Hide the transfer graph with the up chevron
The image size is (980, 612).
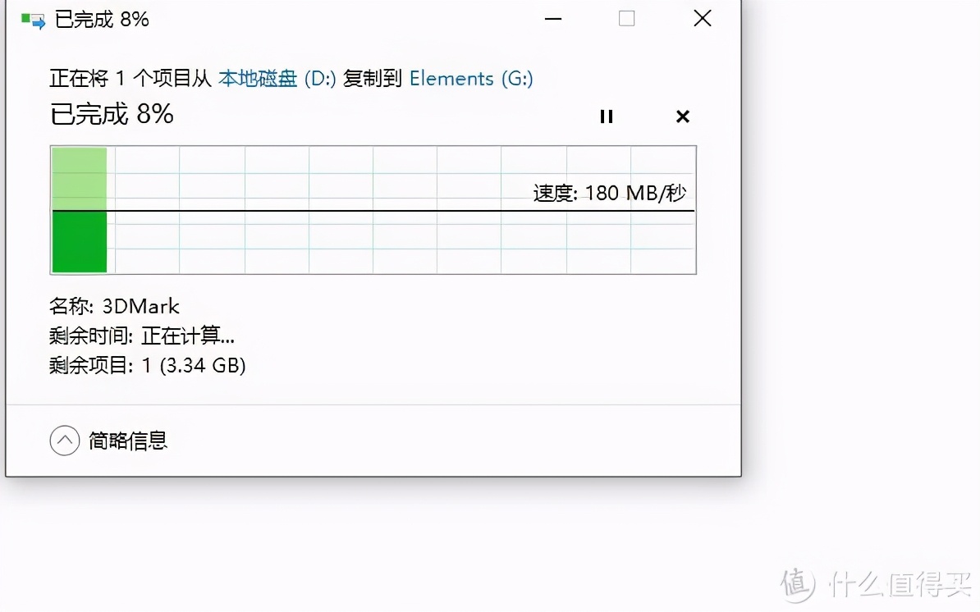coord(65,441)
